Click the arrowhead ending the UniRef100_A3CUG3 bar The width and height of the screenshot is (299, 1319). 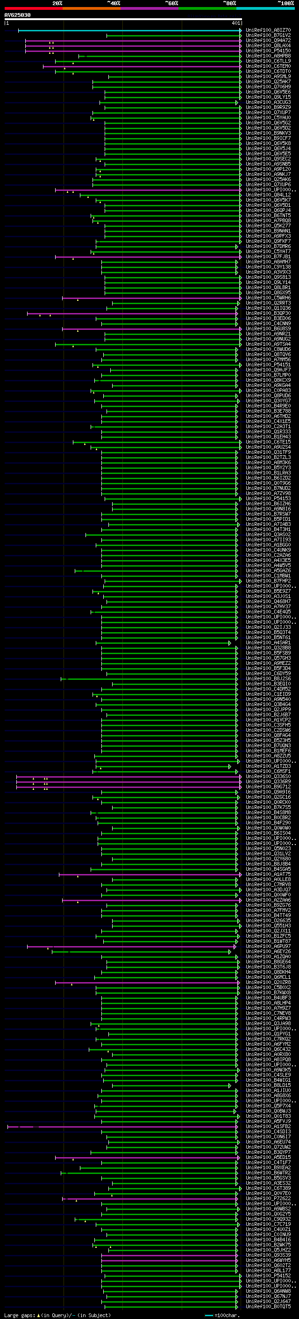237,102
